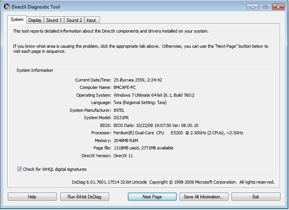The height and width of the screenshot is (210, 289).
Task: Open the Sound 1 tab
Action: [54, 20]
